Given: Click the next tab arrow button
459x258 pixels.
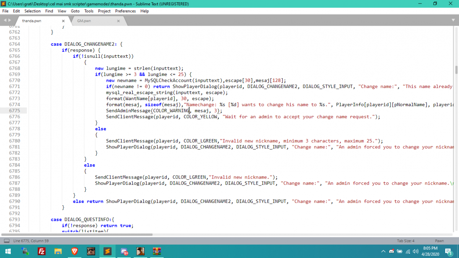Looking at the screenshot, I should [x=10, y=20].
